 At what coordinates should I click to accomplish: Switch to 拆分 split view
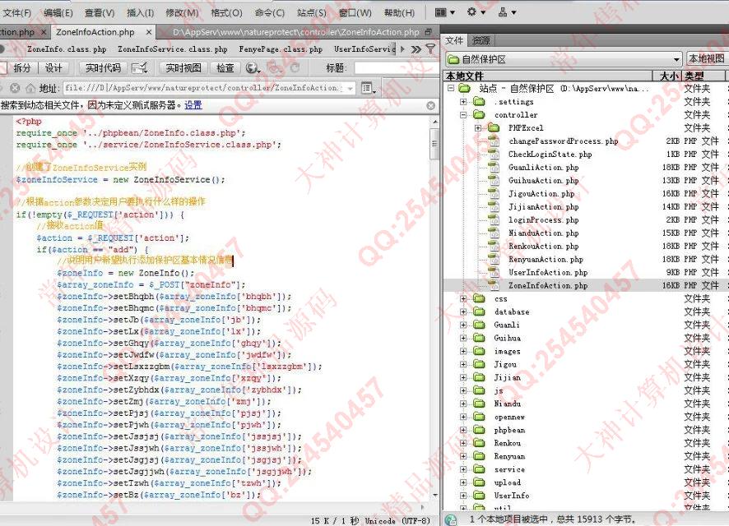22,68
